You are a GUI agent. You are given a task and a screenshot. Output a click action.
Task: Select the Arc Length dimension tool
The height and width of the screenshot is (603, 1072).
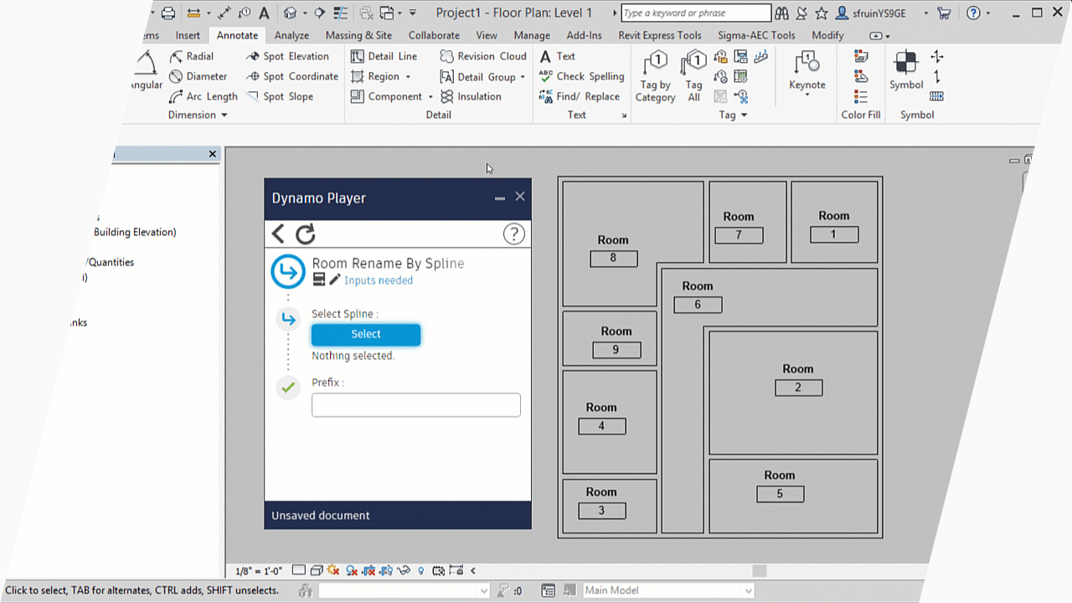(204, 96)
